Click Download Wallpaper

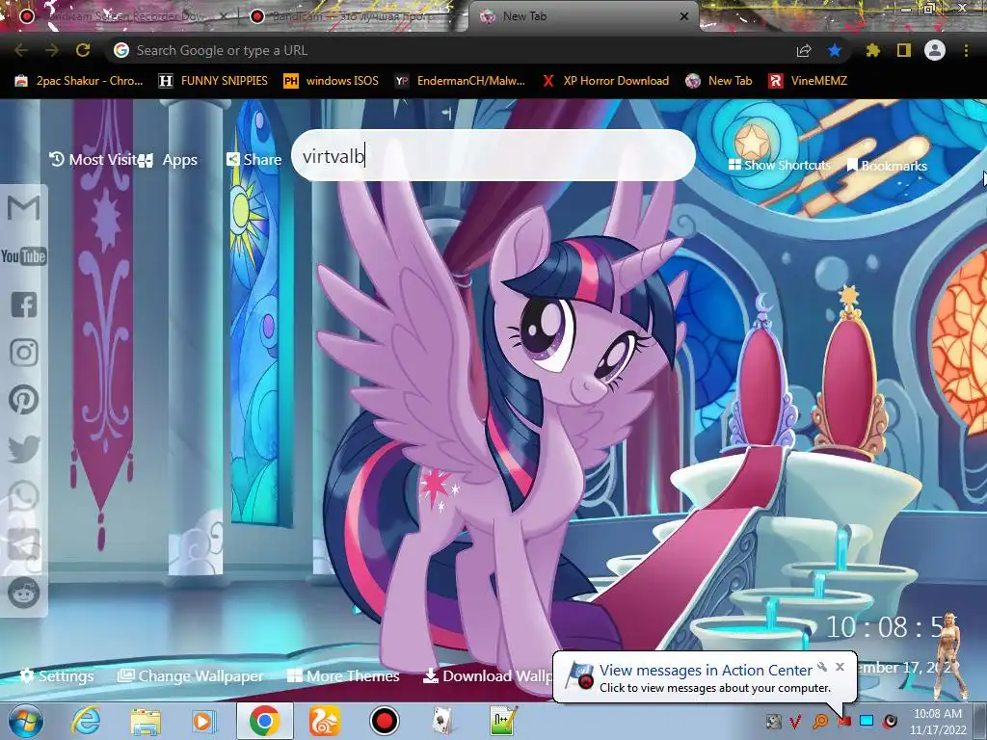tap(488, 675)
